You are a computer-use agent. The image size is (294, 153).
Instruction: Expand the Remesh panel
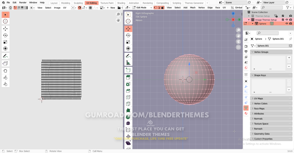tap(271, 129)
